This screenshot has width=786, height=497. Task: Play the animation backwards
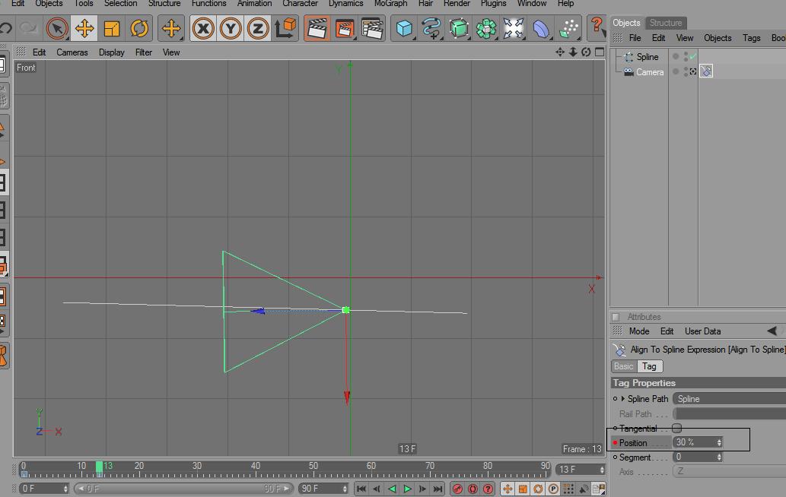(392, 489)
